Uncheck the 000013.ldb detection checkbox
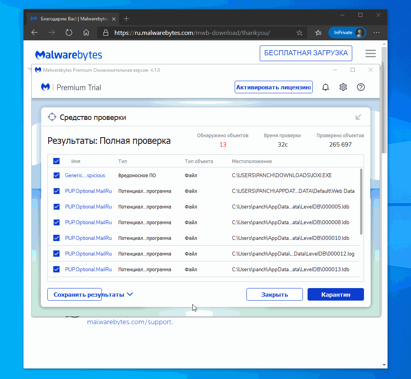The image size is (411, 379). (56, 269)
